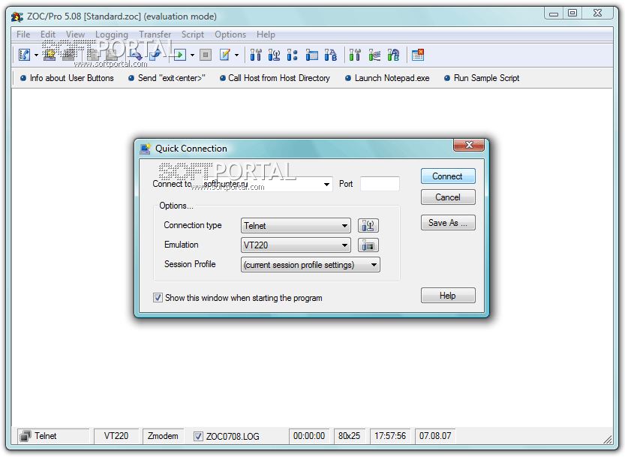
Task: Expand the host directory icon dropdown arrow
Action: (36, 56)
